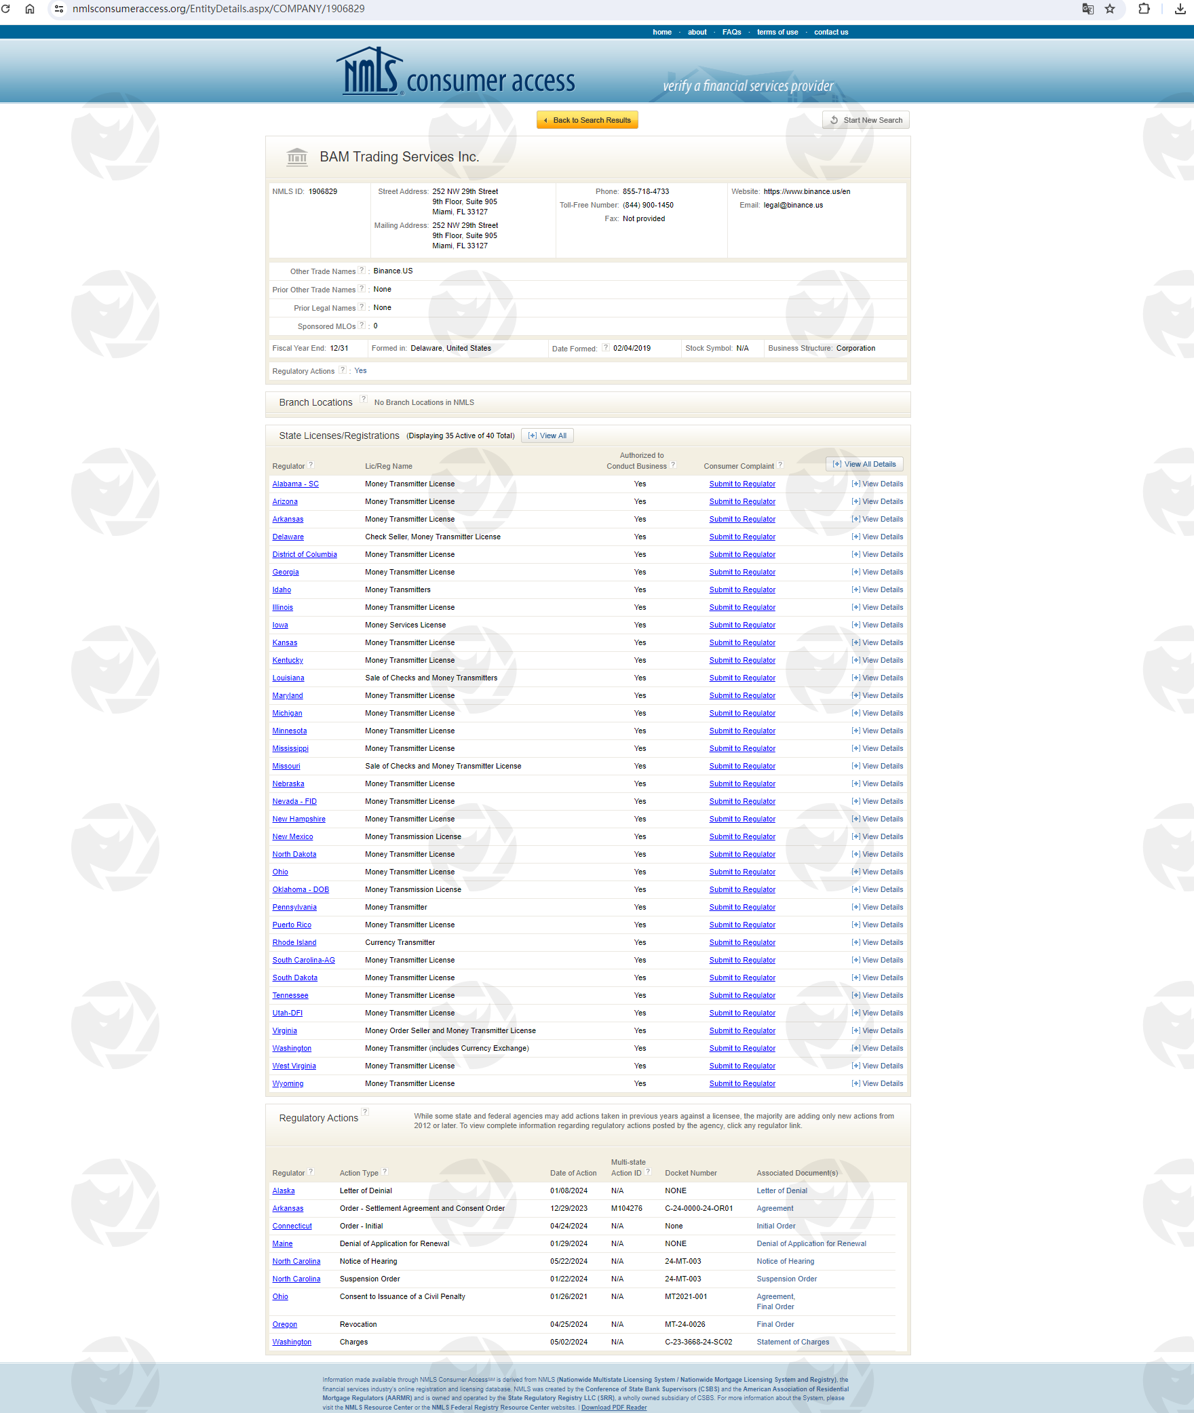Expand View All Details for licenses
1194x1413 pixels.
(x=864, y=465)
